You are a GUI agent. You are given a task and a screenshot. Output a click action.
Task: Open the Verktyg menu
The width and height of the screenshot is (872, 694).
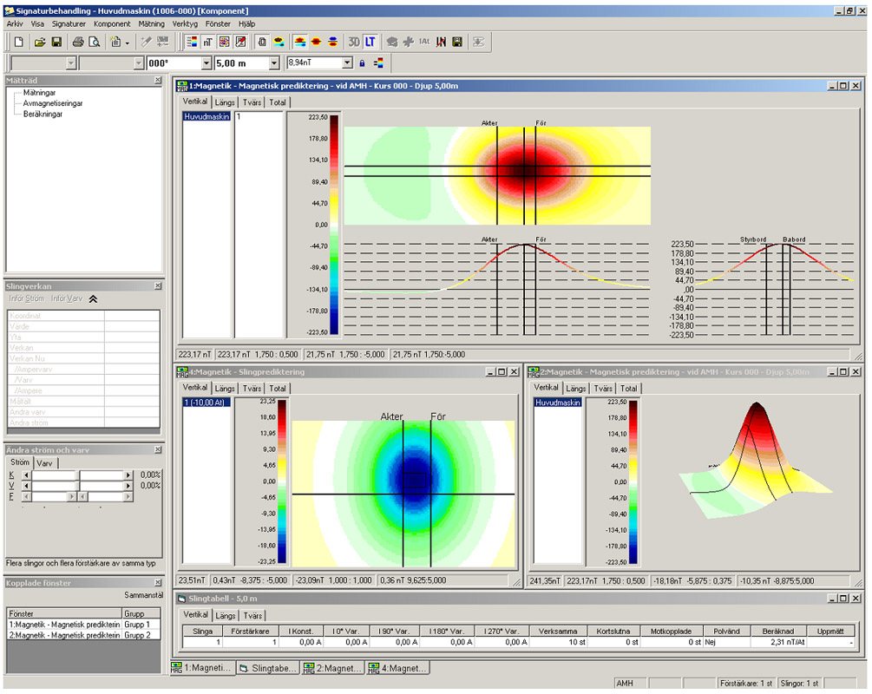pos(185,24)
